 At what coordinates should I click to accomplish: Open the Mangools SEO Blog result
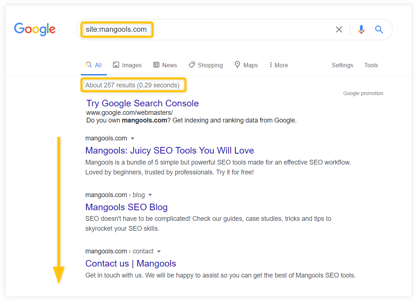(x=127, y=207)
